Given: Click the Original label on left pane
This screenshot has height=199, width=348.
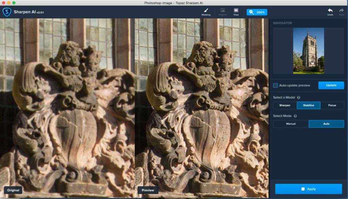Looking at the screenshot, I should tap(13, 190).
